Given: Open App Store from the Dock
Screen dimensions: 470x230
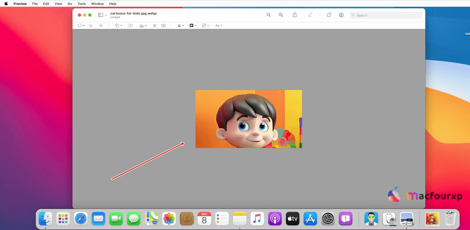Looking at the screenshot, I should (310, 219).
